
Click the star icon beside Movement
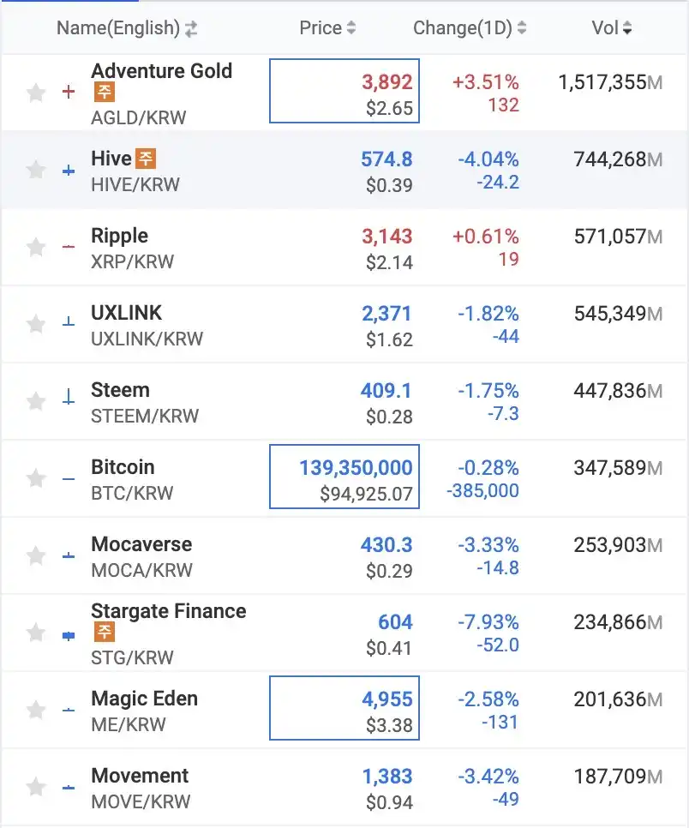[x=36, y=787]
